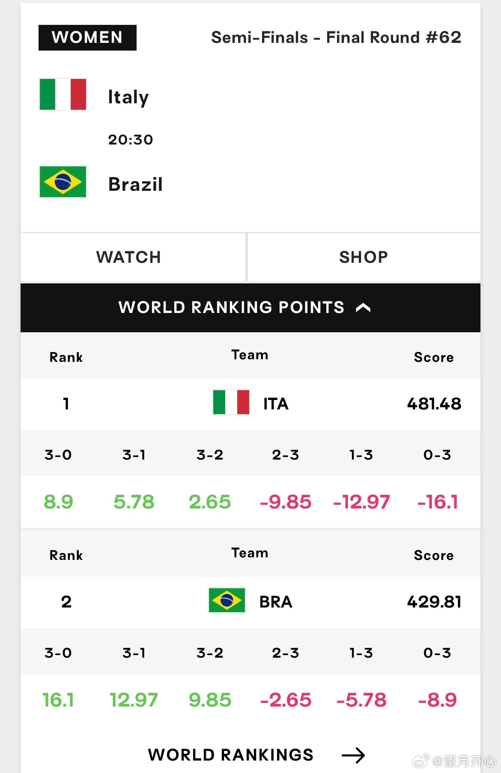Click the BRA flag in ranking table

tap(227, 600)
